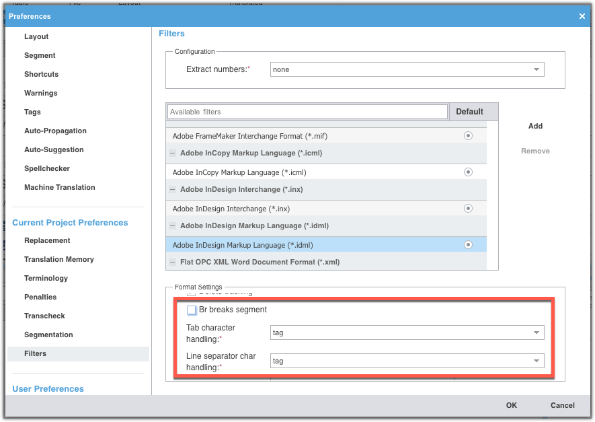Open Auto-Suggestion preferences
This screenshot has height=422, width=595.
[x=54, y=149]
